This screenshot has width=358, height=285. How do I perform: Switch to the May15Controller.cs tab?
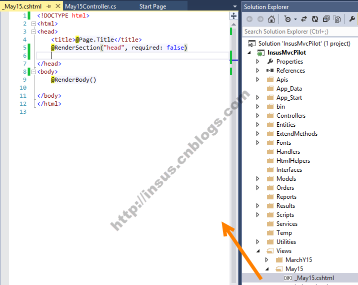coord(90,7)
